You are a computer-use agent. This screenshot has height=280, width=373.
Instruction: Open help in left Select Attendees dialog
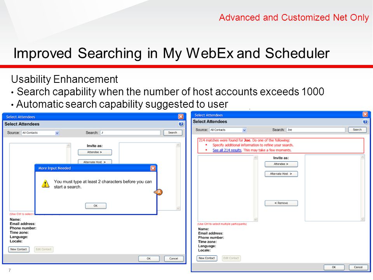(x=181, y=124)
